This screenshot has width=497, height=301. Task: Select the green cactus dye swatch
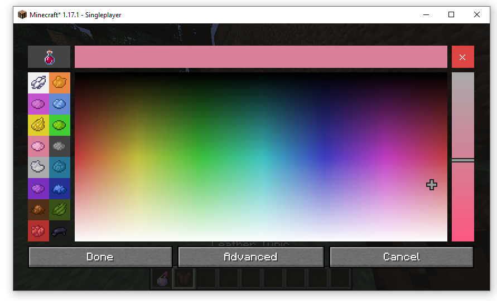pos(60,210)
